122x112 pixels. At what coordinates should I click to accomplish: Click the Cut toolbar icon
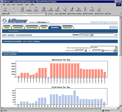click(x=85, y=9)
